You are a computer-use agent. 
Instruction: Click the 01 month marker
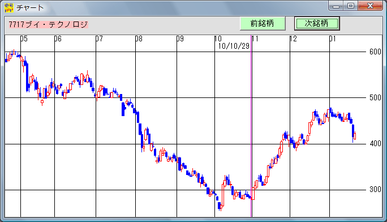click(333, 39)
